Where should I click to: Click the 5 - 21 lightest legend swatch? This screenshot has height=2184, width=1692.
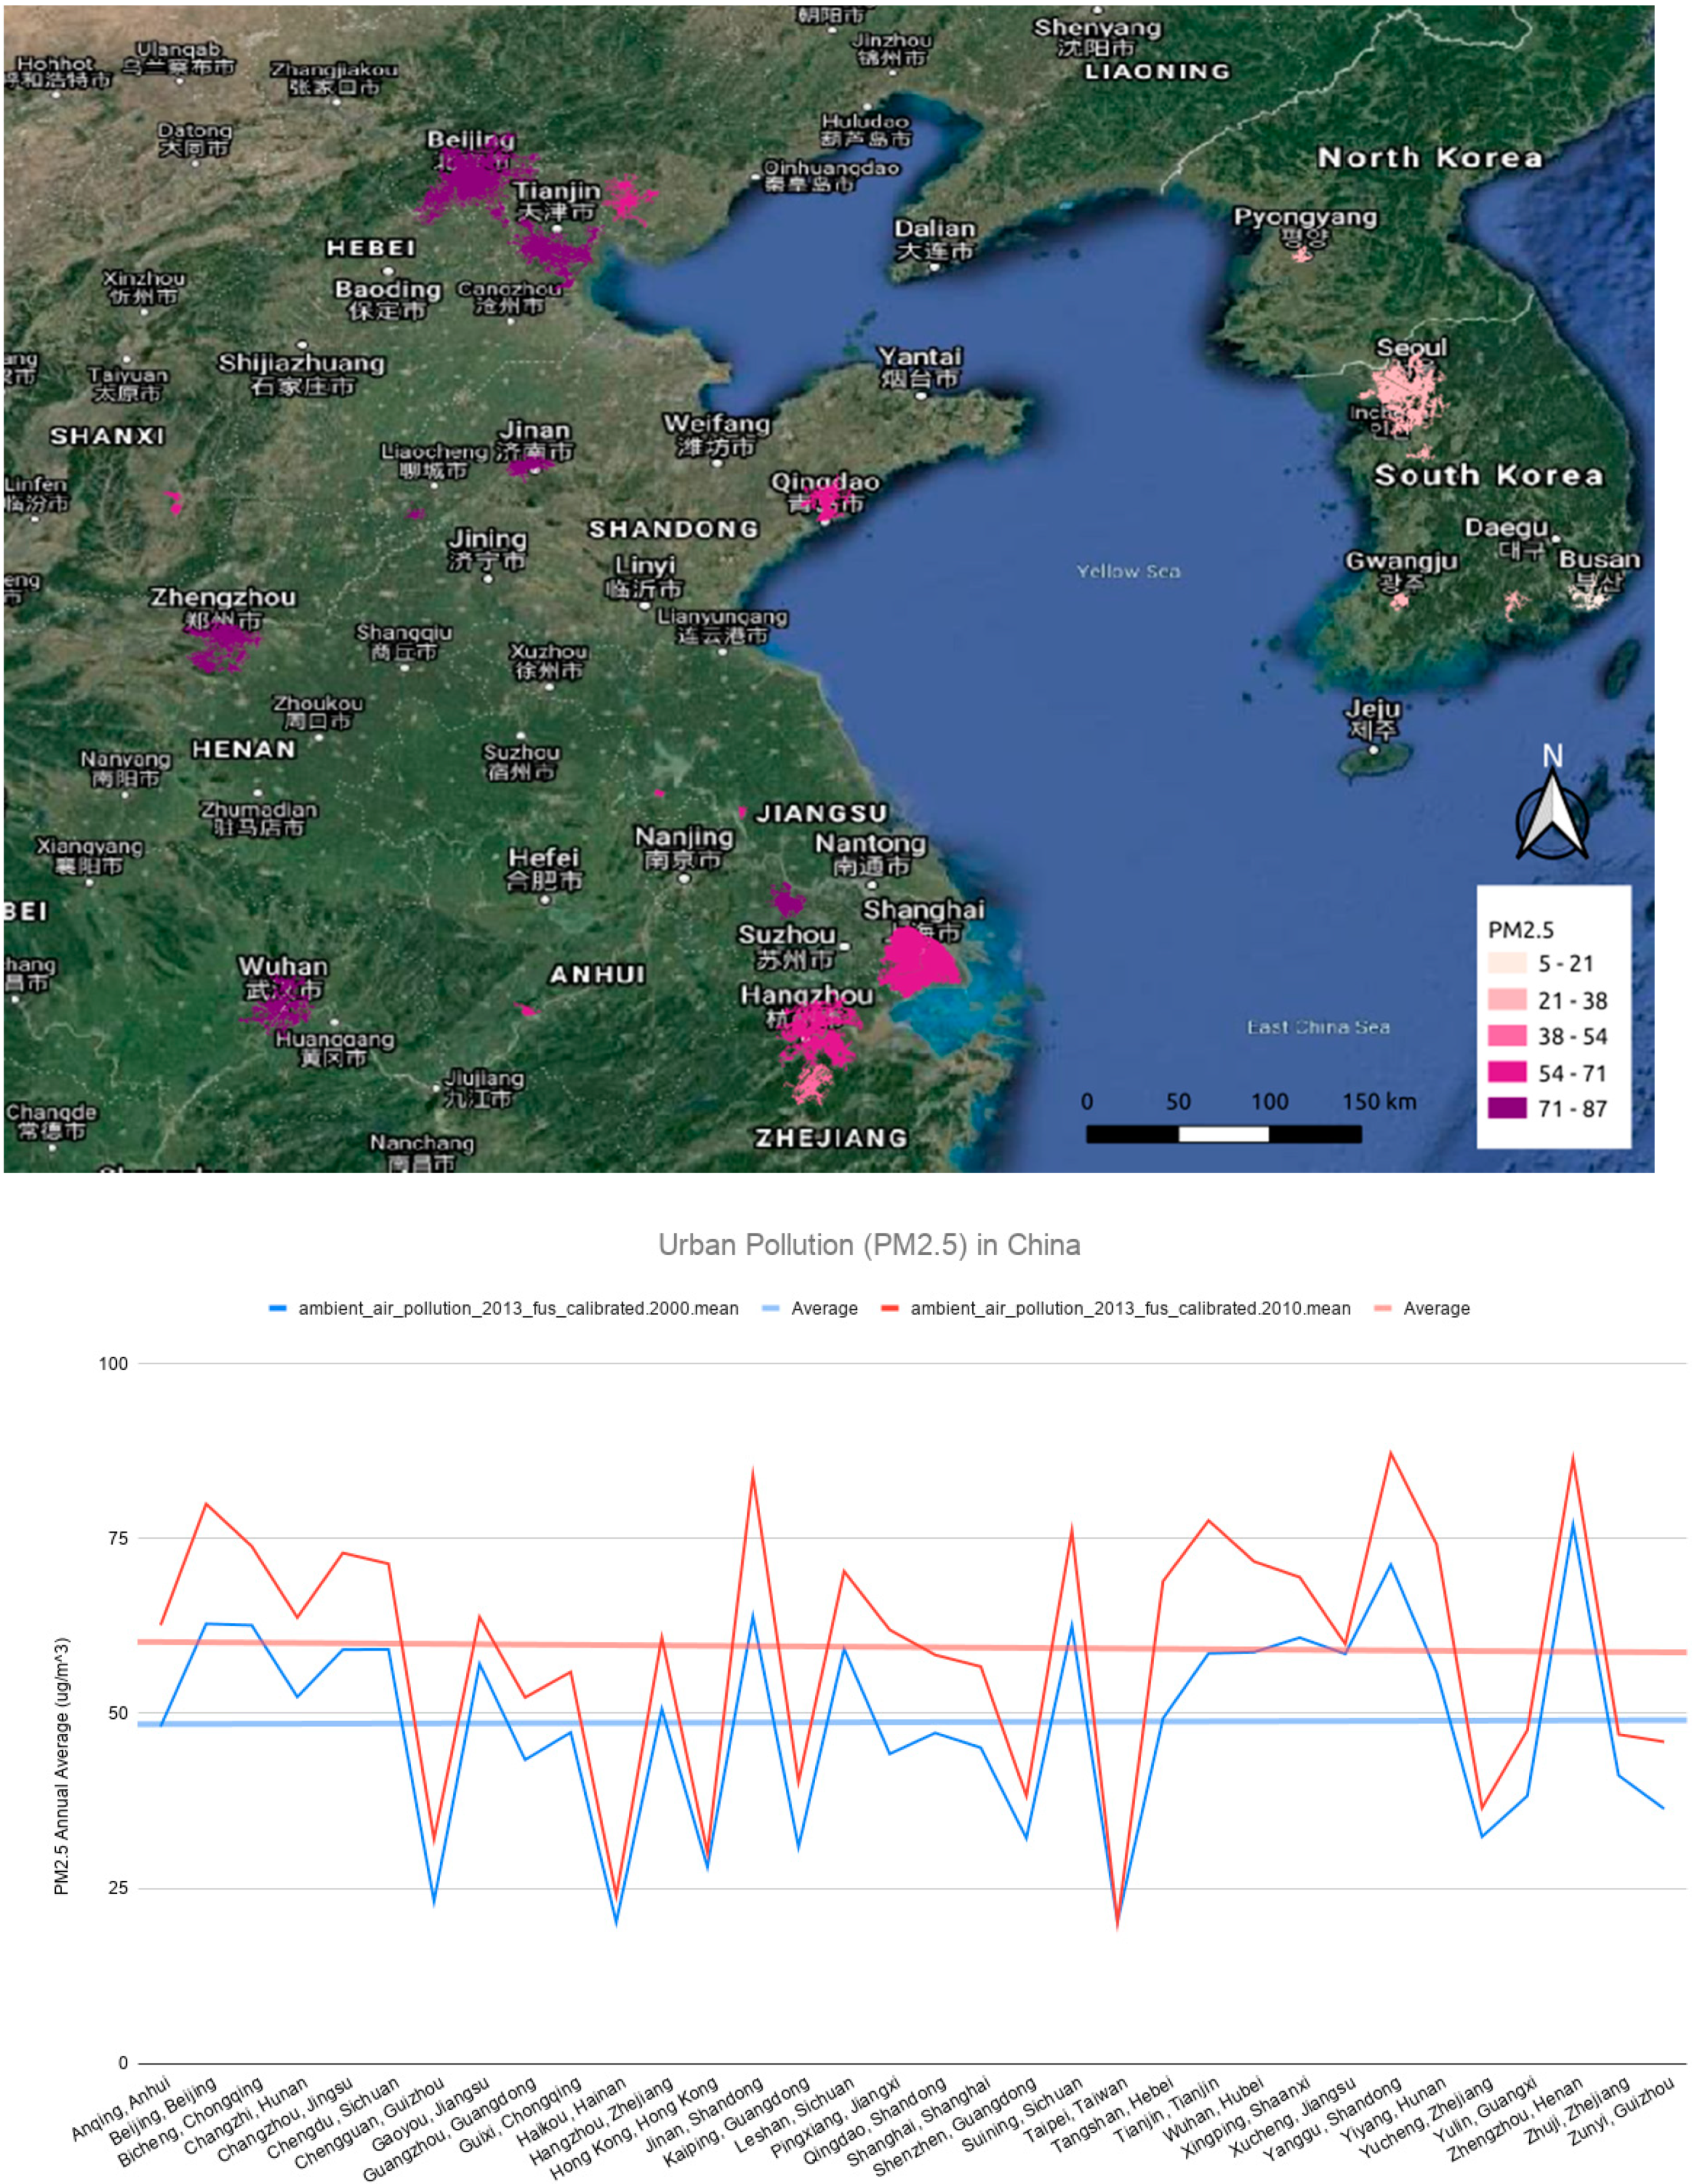[1506, 963]
